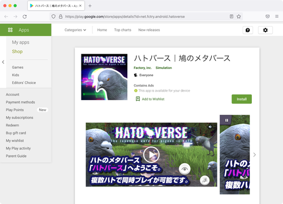Viewport: 283px width, 204px height.
Task: Open New releases tab
Action: [x=149, y=30]
